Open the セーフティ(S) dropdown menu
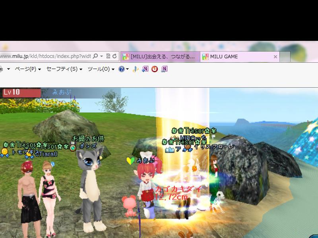Screen dimensions: 318x238 (64, 69)
